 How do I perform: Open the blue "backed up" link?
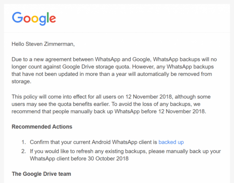tap(171, 142)
